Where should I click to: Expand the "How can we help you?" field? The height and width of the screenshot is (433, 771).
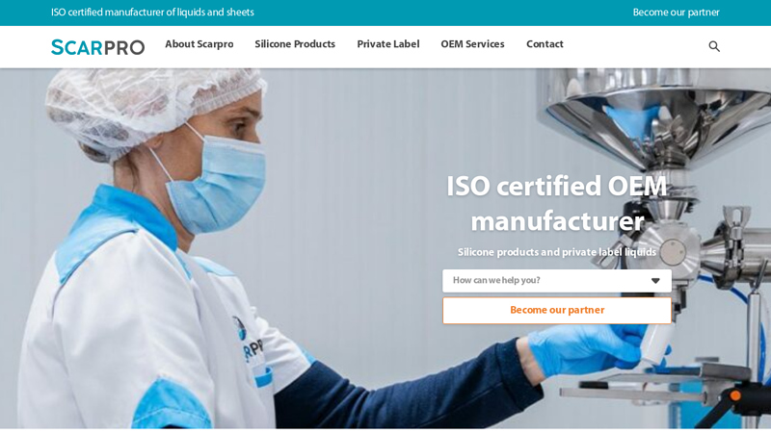[557, 281]
